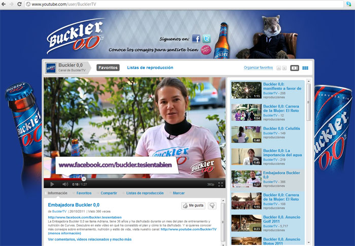The image size is (355, 246).
Task: Click the playlist scrollbar thumb
Action: click(308, 102)
